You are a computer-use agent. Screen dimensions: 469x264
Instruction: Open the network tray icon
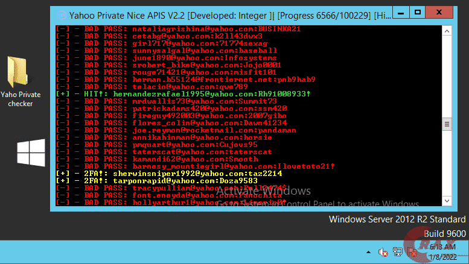tap(398, 252)
